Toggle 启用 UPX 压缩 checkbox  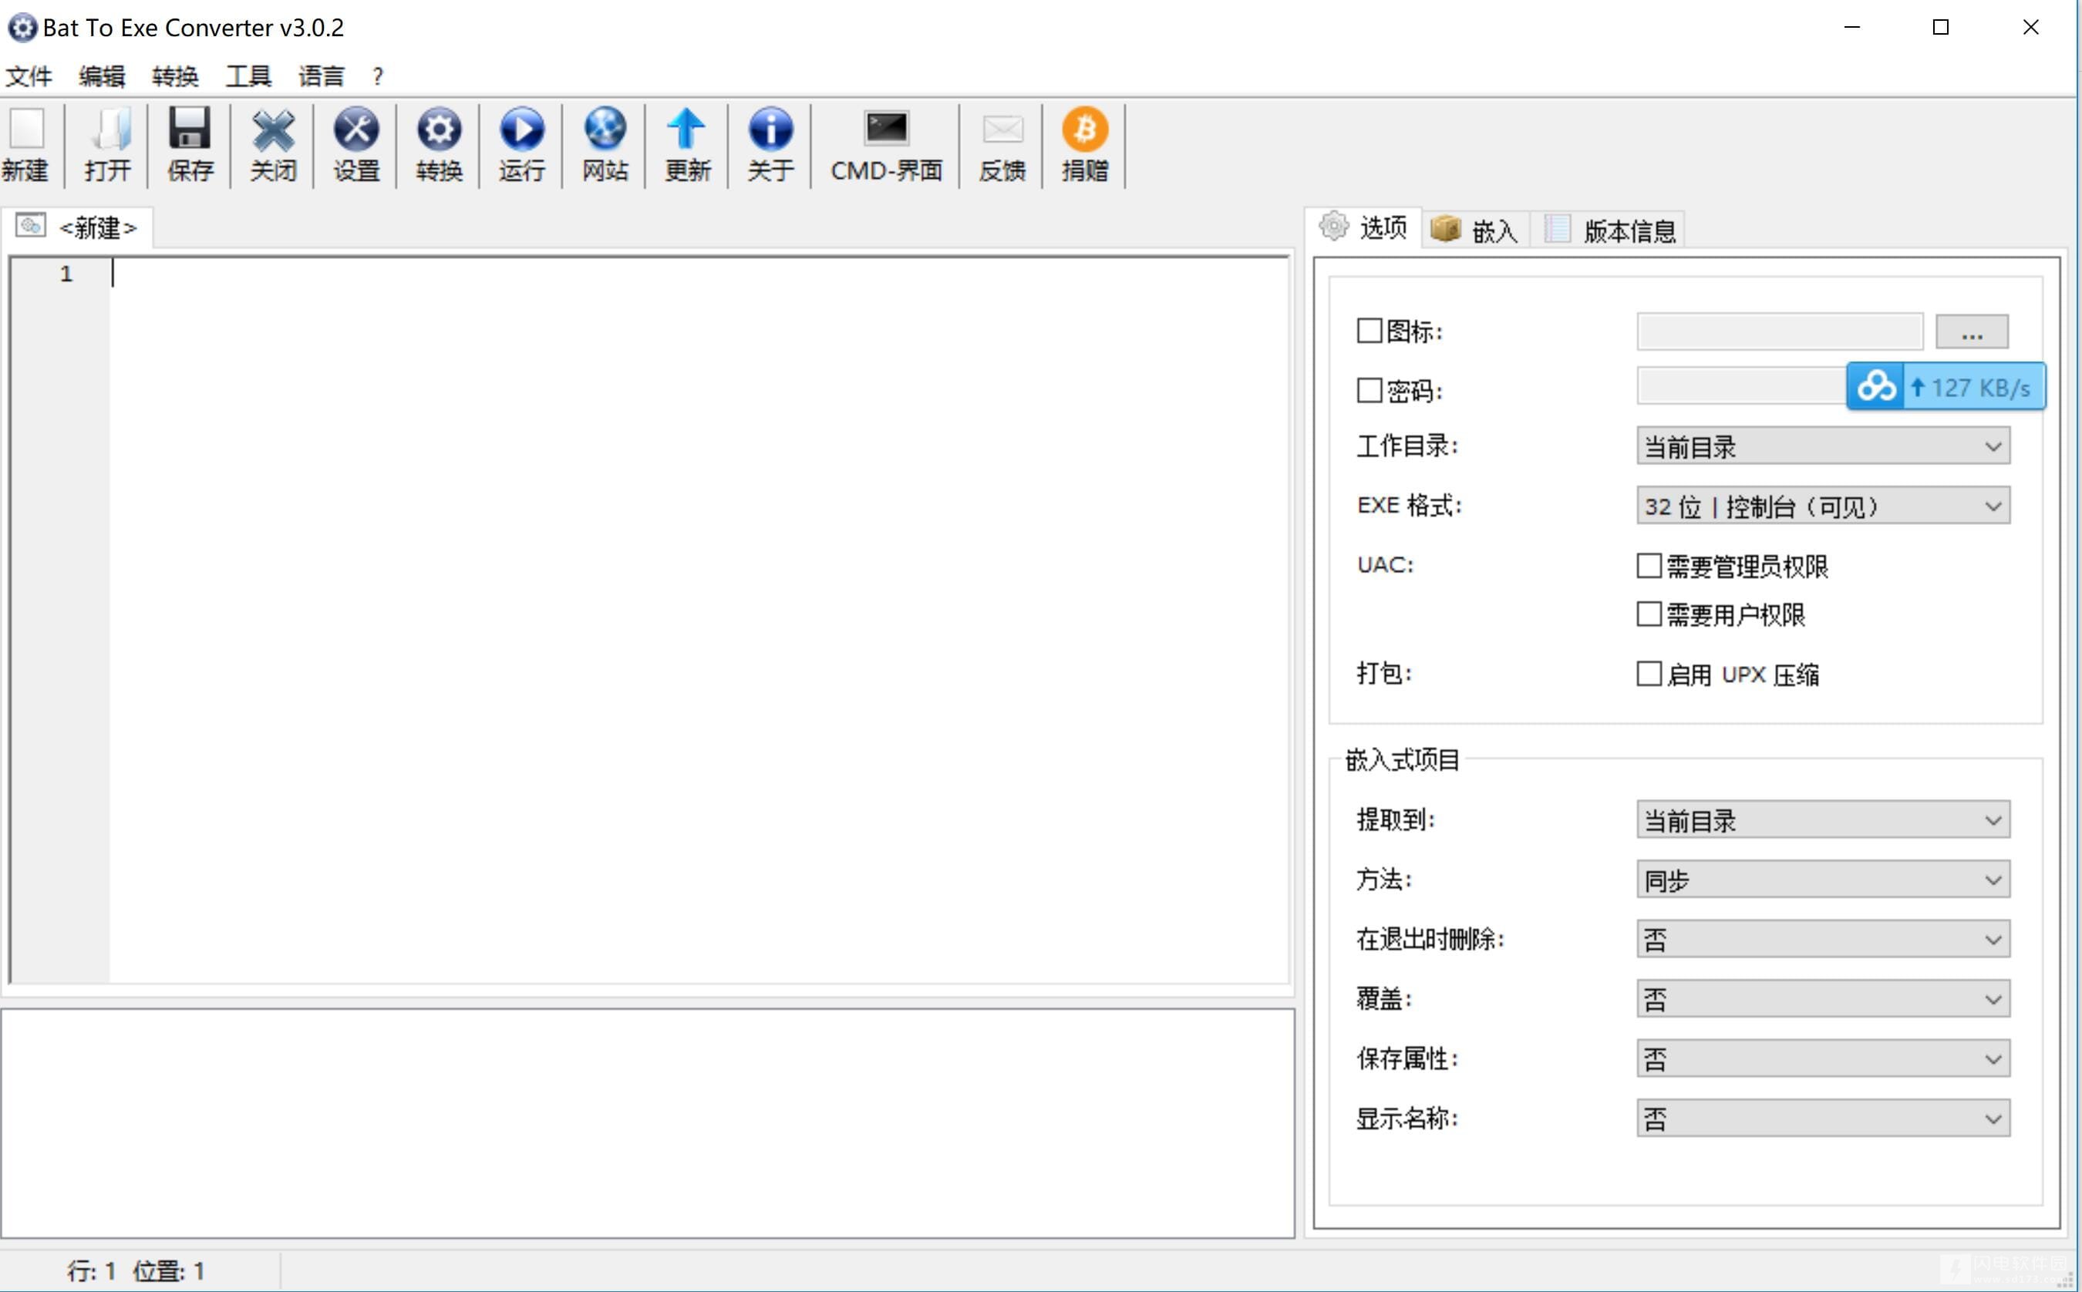(x=1649, y=675)
